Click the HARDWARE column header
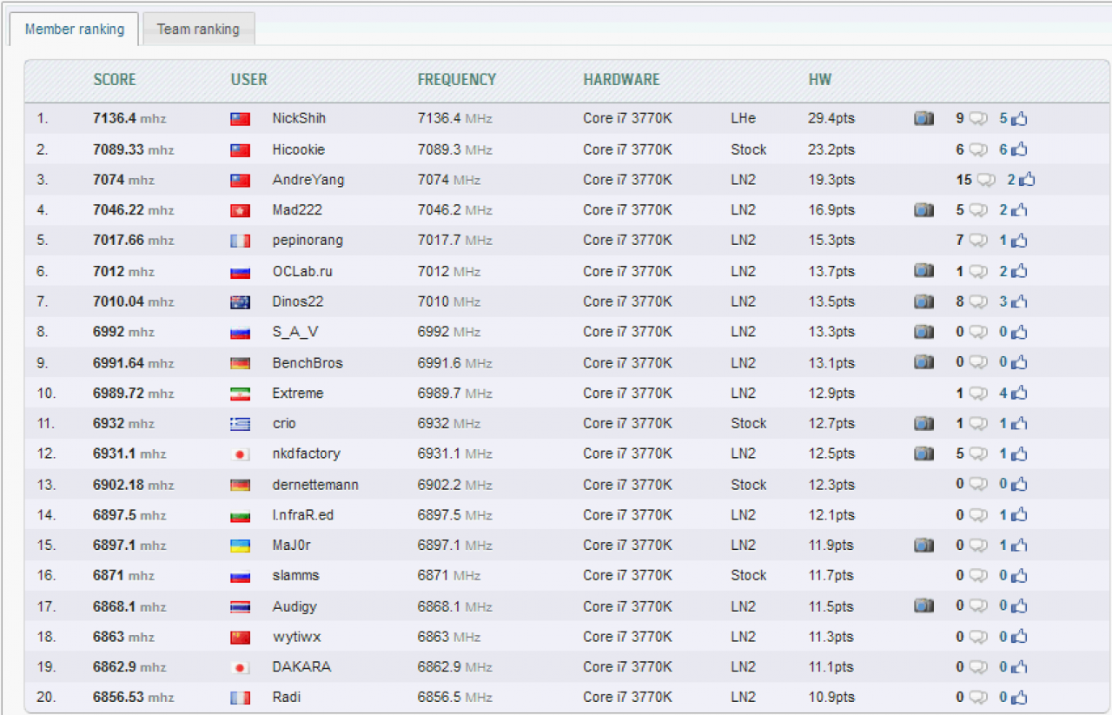This screenshot has height=715, width=1112. (621, 79)
